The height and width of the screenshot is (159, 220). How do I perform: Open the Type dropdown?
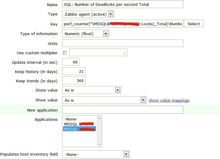(88, 14)
